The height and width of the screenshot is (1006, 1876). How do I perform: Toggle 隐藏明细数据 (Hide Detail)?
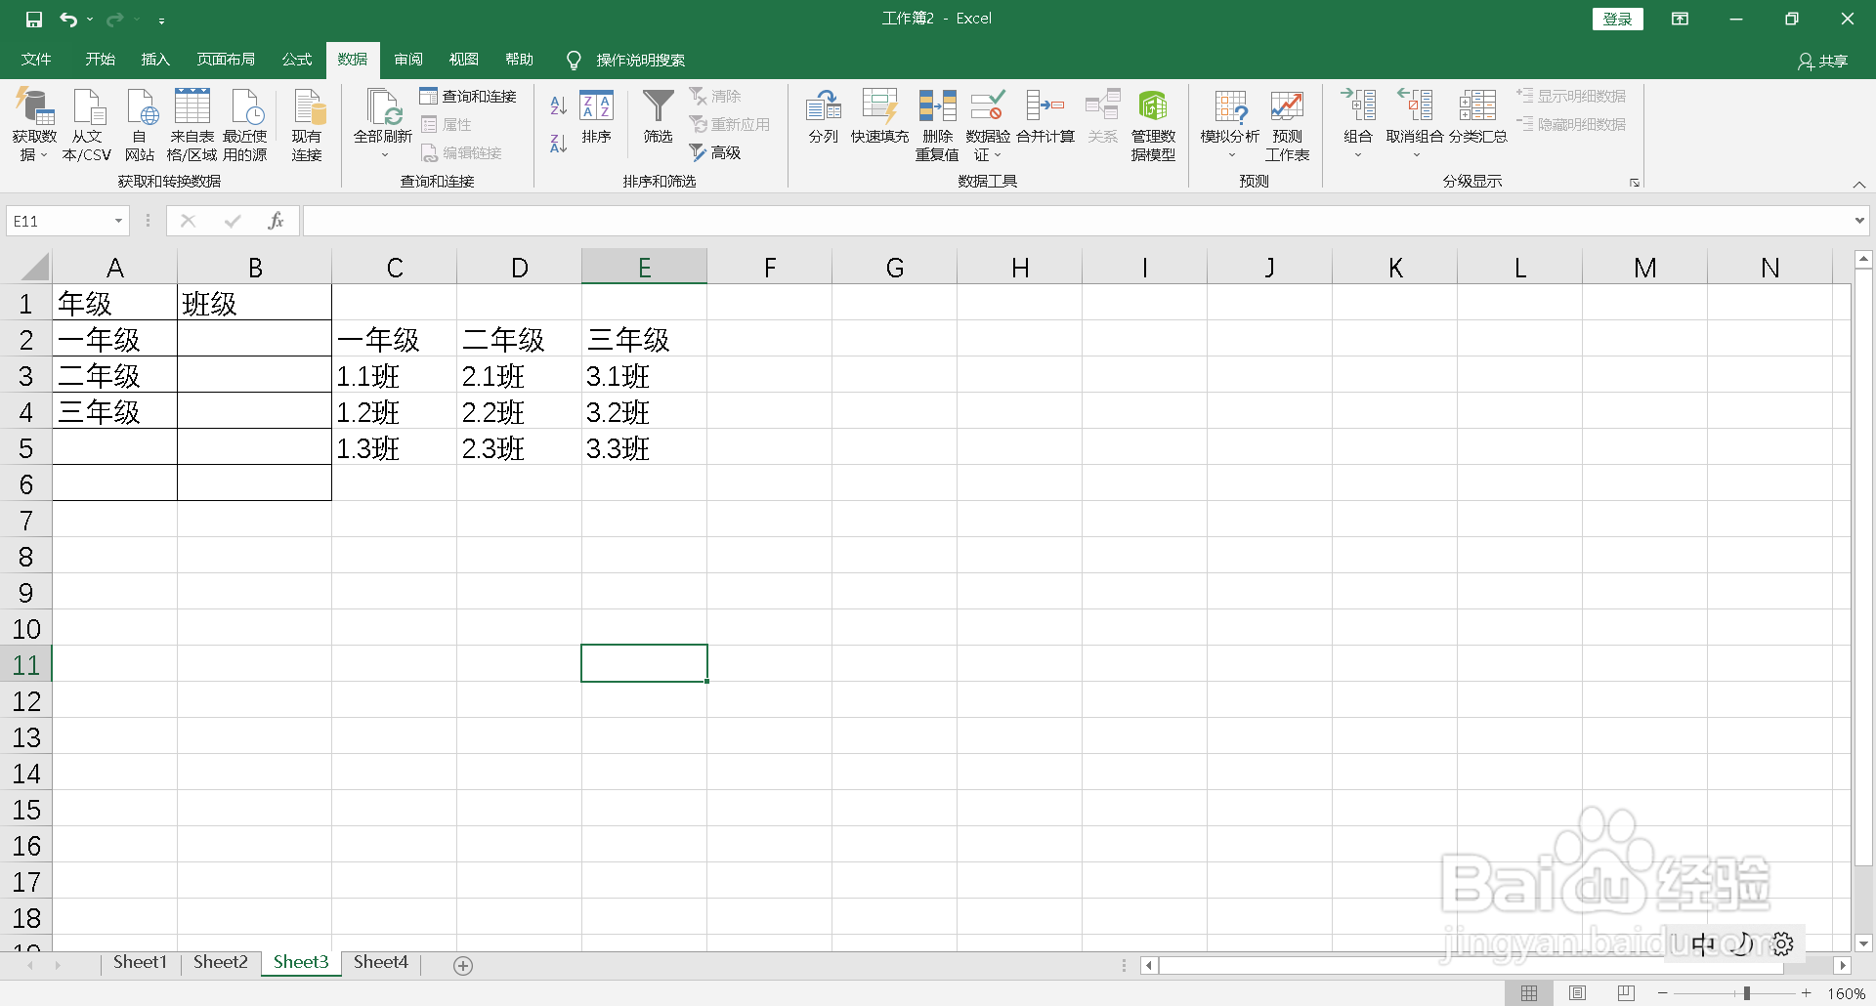pos(1570,124)
